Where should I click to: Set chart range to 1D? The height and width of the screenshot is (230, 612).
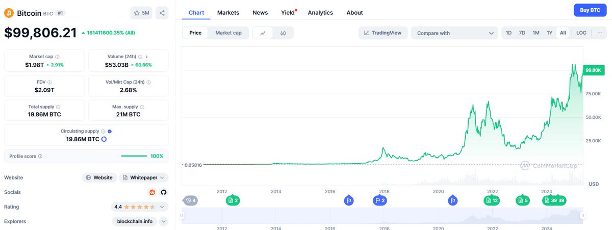[508, 33]
